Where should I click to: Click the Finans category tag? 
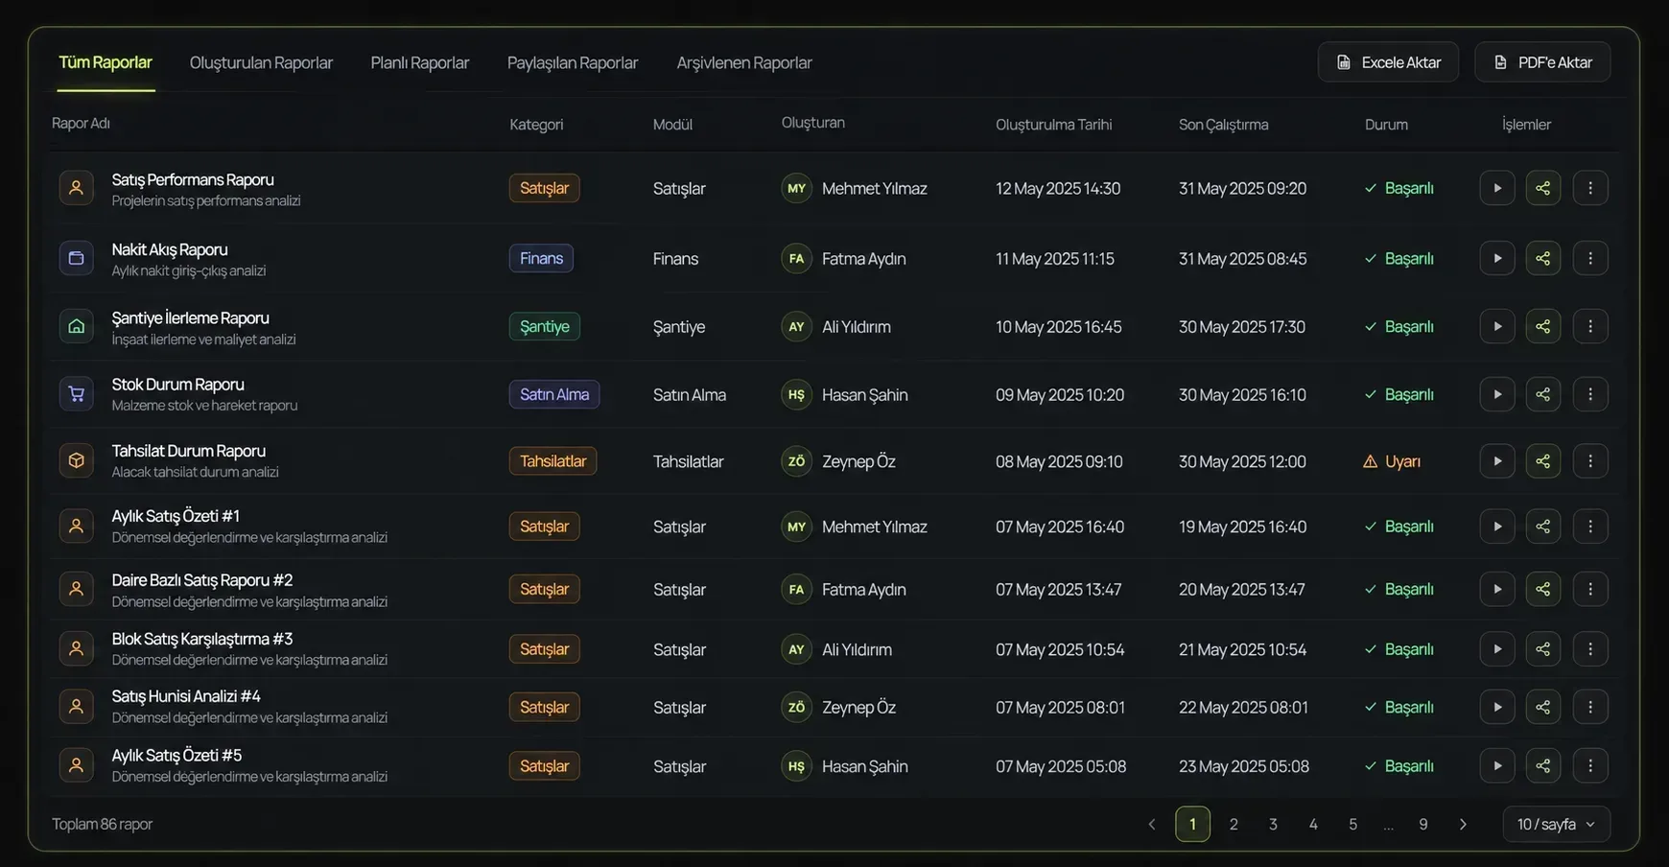pyautogui.click(x=541, y=258)
